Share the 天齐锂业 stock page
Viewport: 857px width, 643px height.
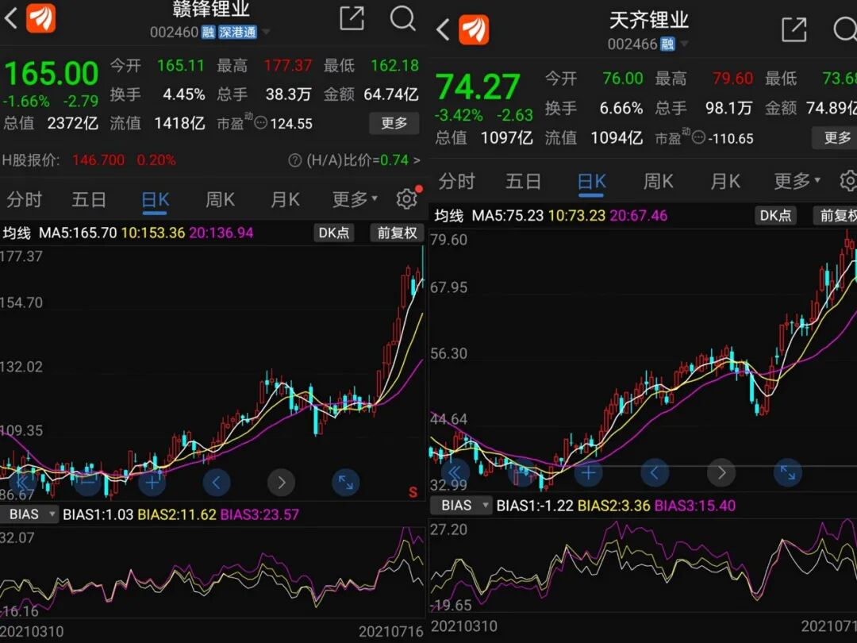pos(794,29)
